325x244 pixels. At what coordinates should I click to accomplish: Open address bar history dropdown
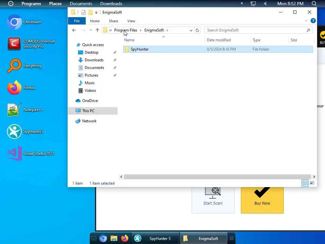[191, 30]
